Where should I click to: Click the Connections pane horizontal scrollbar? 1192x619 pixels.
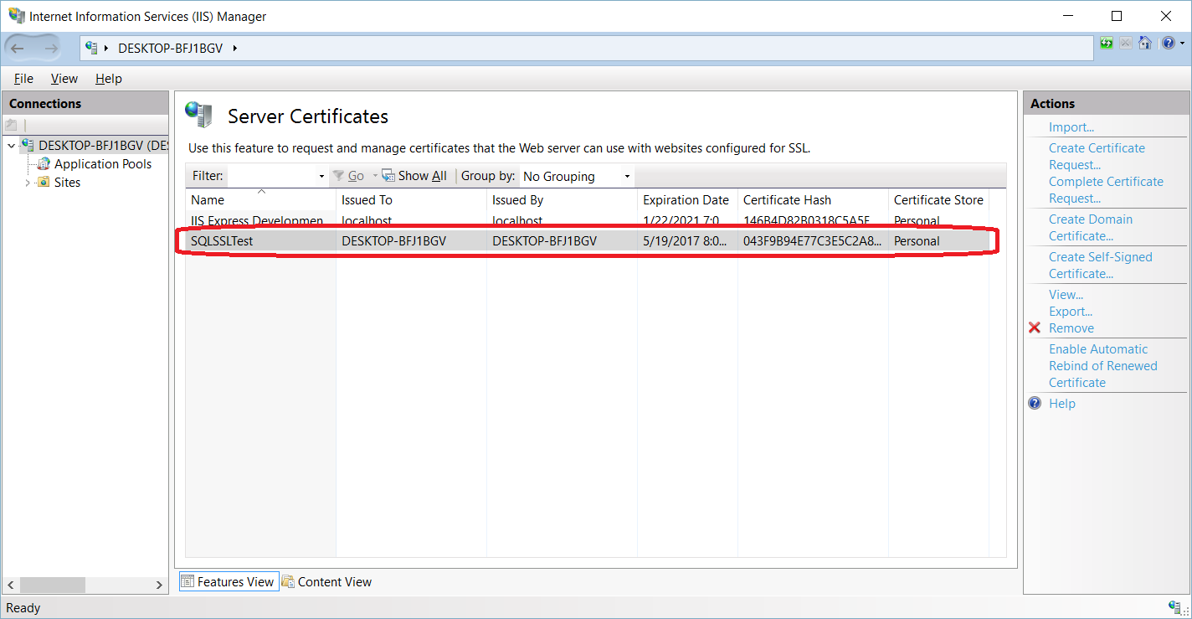point(84,585)
